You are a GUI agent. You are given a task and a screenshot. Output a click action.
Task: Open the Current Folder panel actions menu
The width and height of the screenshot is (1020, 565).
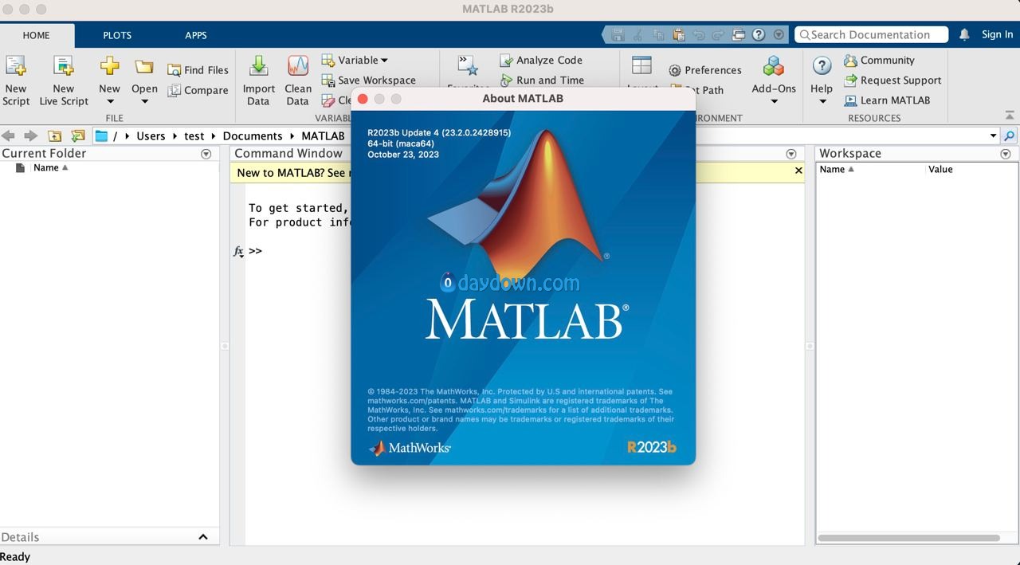[x=206, y=154]
